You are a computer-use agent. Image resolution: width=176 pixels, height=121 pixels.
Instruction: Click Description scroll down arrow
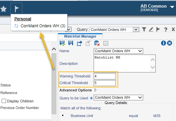click(x=153, y=67)
